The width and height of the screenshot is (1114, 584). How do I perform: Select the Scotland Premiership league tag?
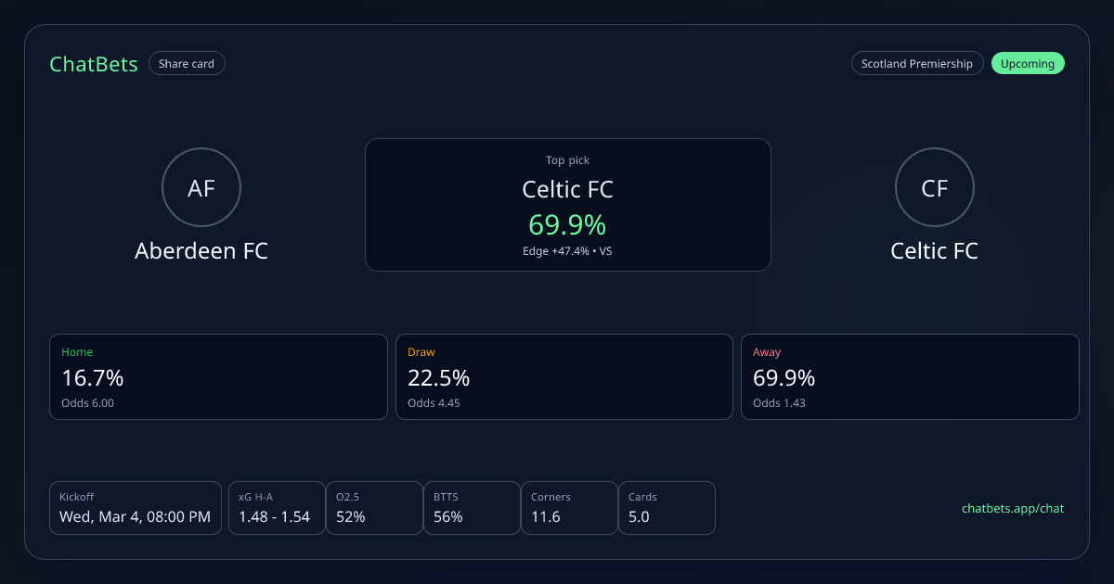916,64
